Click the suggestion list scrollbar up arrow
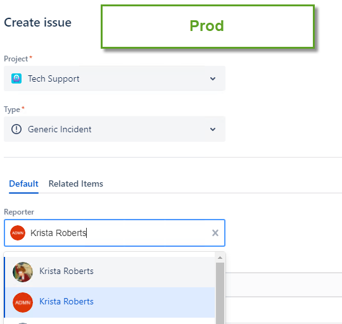 220,258
